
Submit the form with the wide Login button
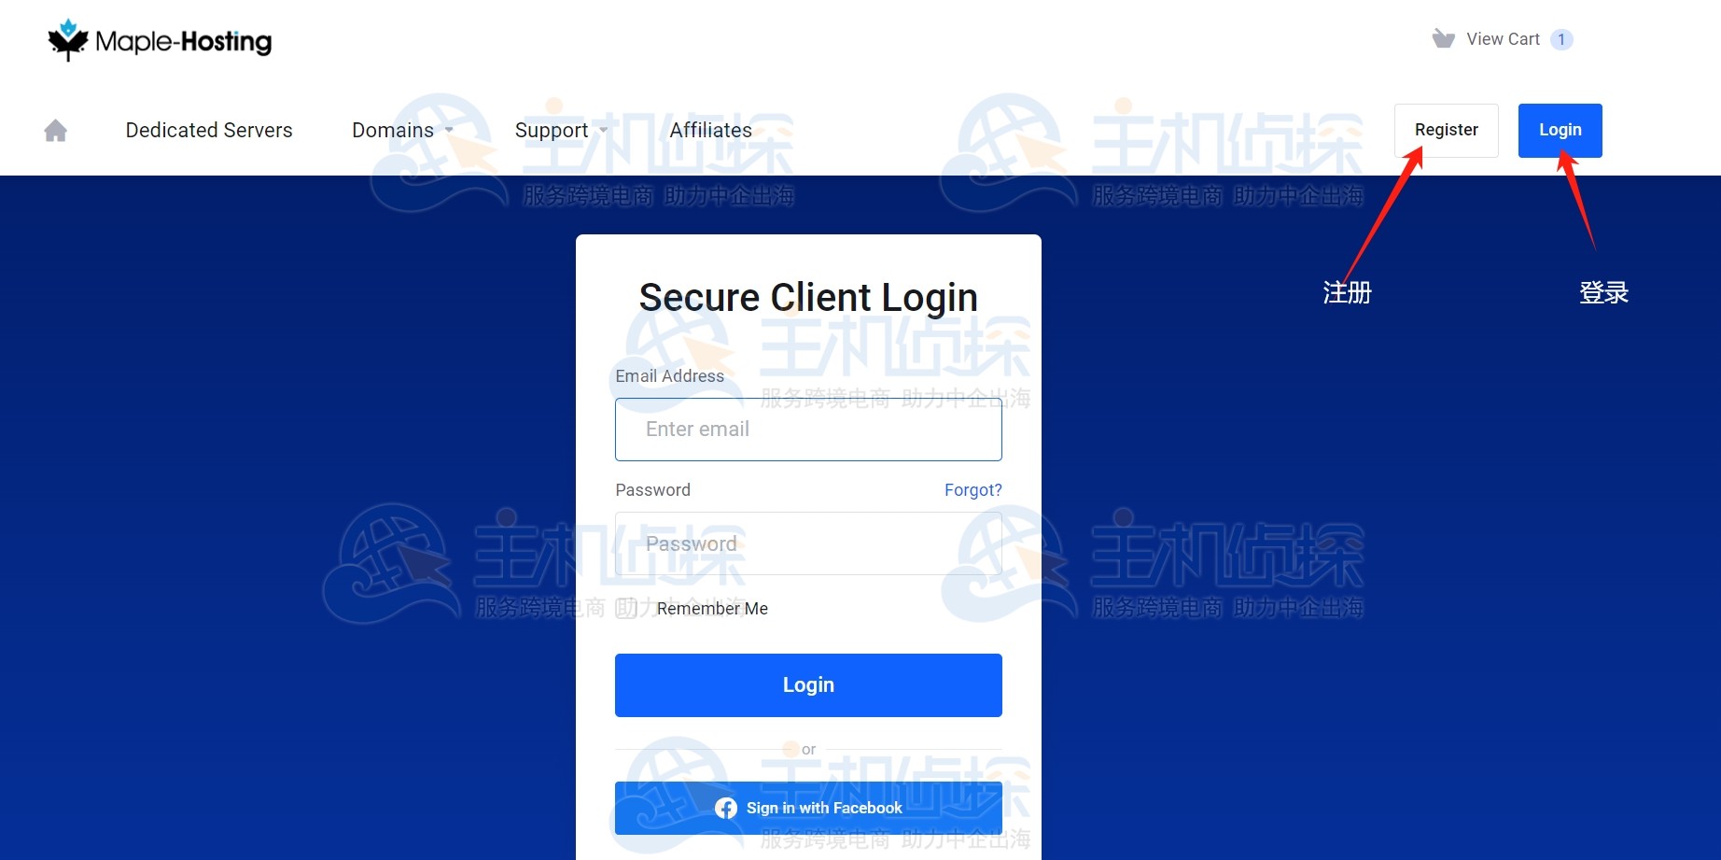808,685
